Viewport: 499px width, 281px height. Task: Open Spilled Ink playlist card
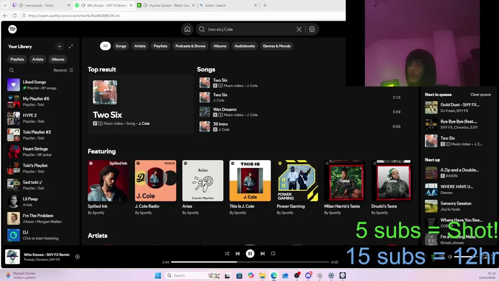108,187
